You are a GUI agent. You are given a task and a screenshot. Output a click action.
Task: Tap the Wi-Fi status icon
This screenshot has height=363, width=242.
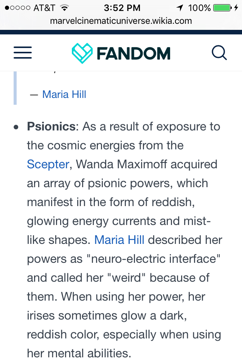coord(64,8)
